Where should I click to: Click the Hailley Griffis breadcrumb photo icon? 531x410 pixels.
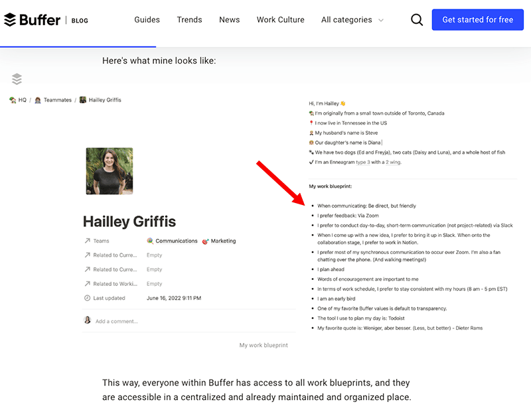82,100
